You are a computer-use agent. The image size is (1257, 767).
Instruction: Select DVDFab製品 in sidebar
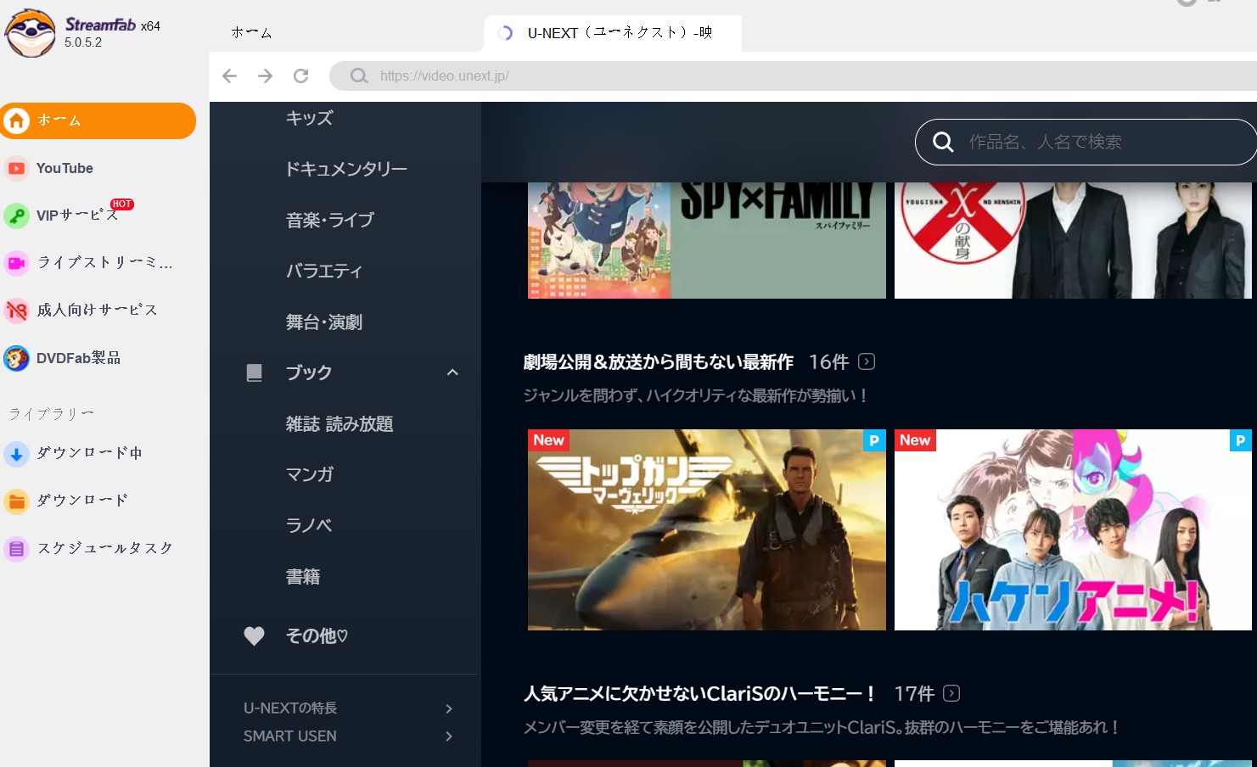[78, 358]
